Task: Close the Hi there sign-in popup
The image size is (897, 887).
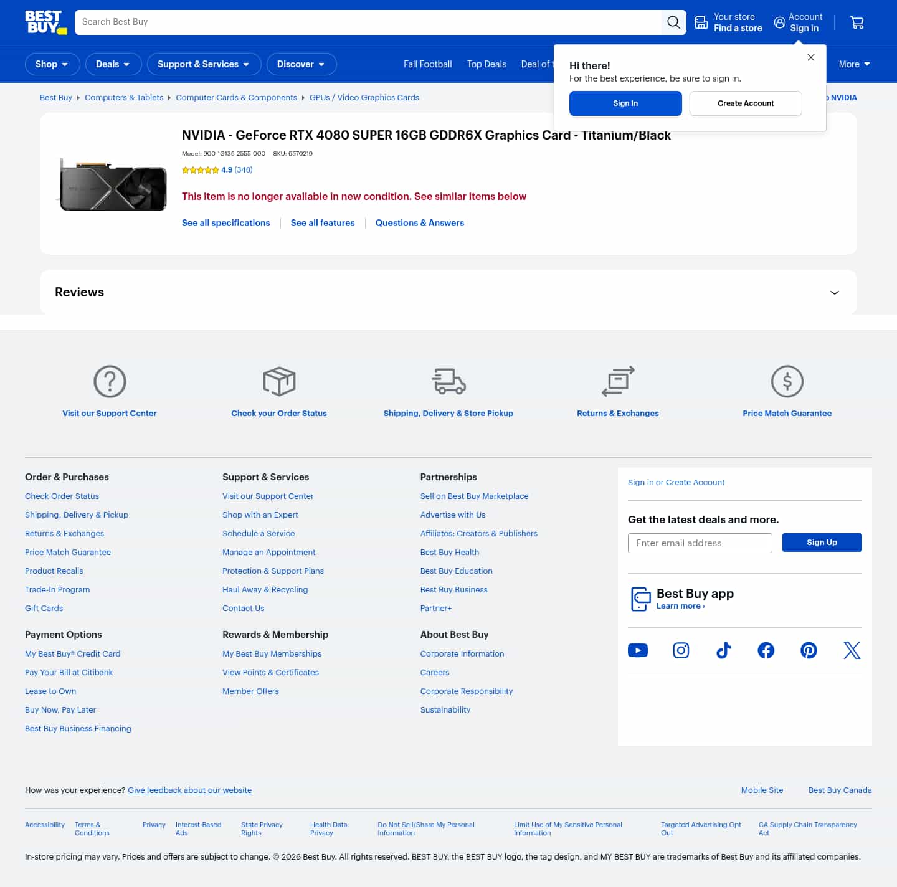Action: 811,57
